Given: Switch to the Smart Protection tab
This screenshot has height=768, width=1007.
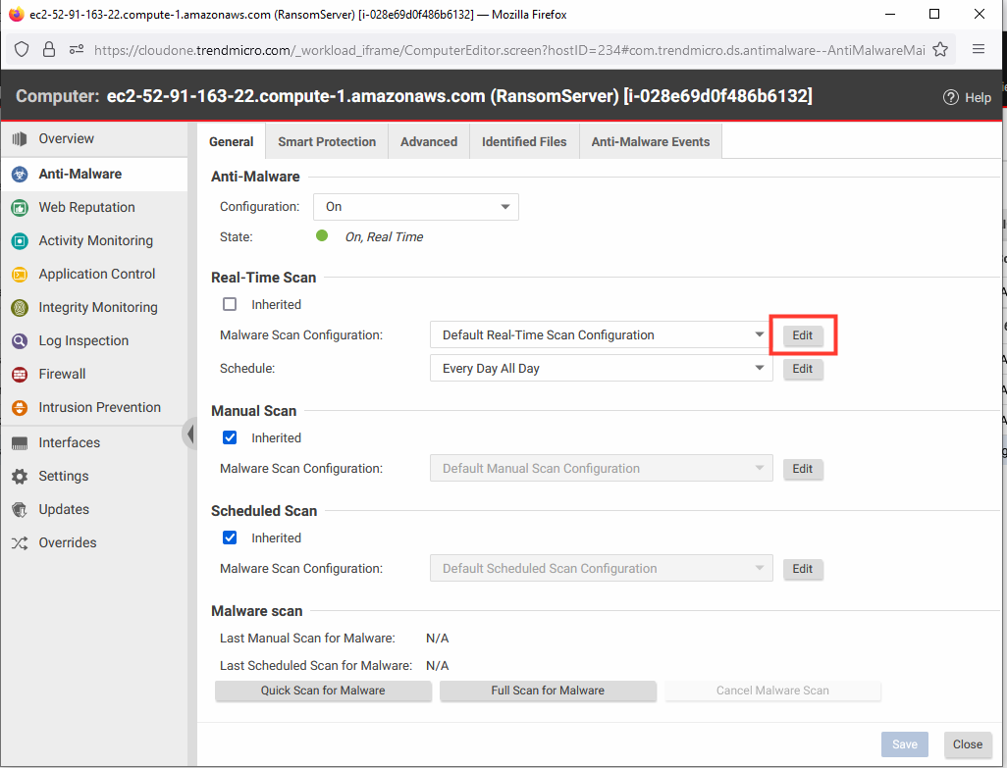Looking at the screenshot, I should [327, 142].
